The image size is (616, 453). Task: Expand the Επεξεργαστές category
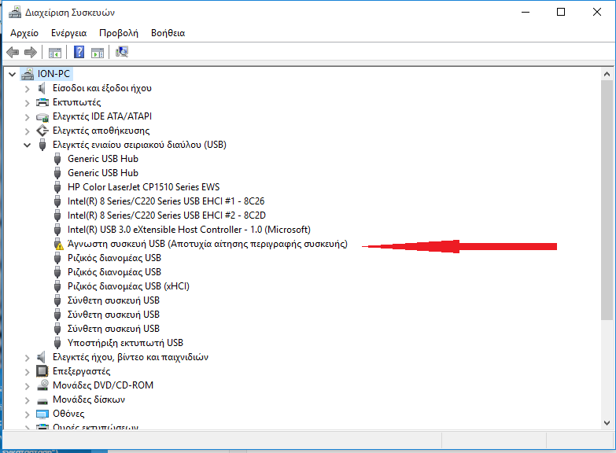(x=28, y=371)
